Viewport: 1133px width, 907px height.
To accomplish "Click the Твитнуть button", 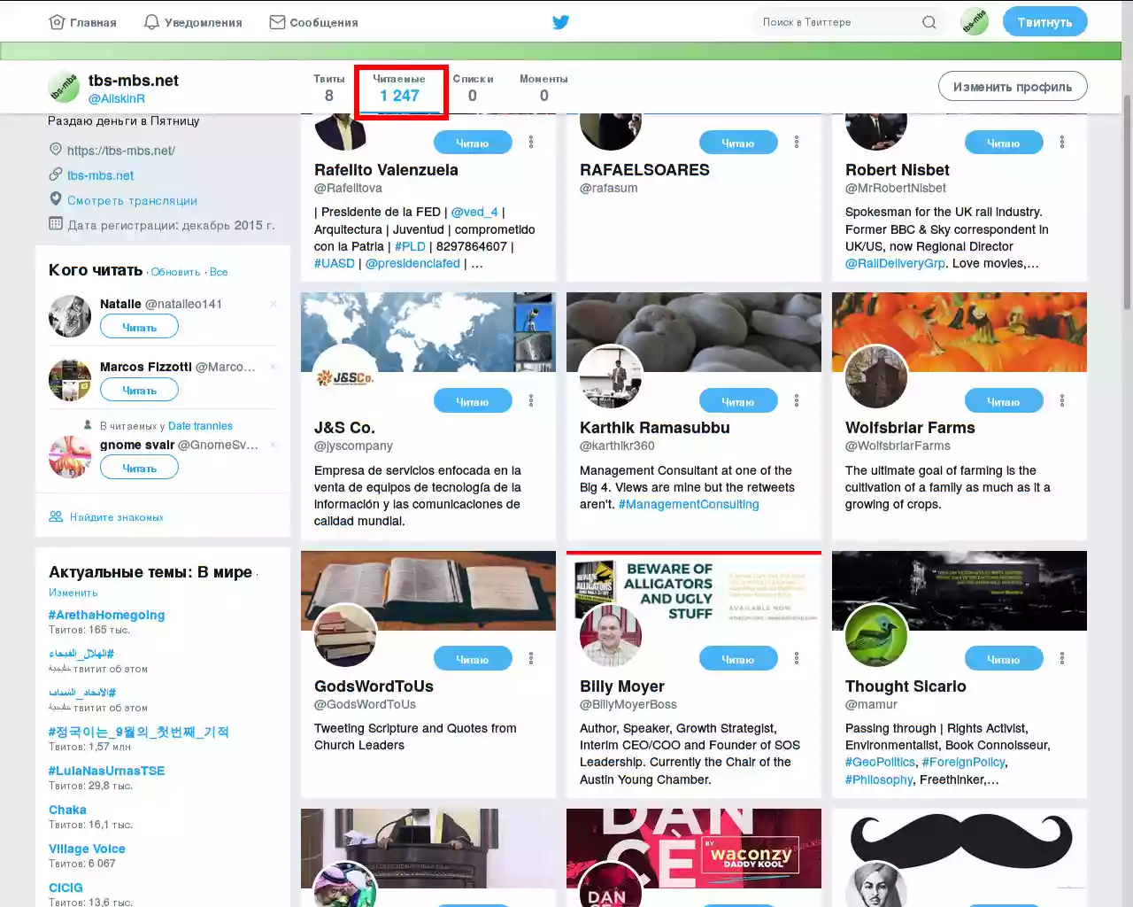I will tap(1044, 22).
